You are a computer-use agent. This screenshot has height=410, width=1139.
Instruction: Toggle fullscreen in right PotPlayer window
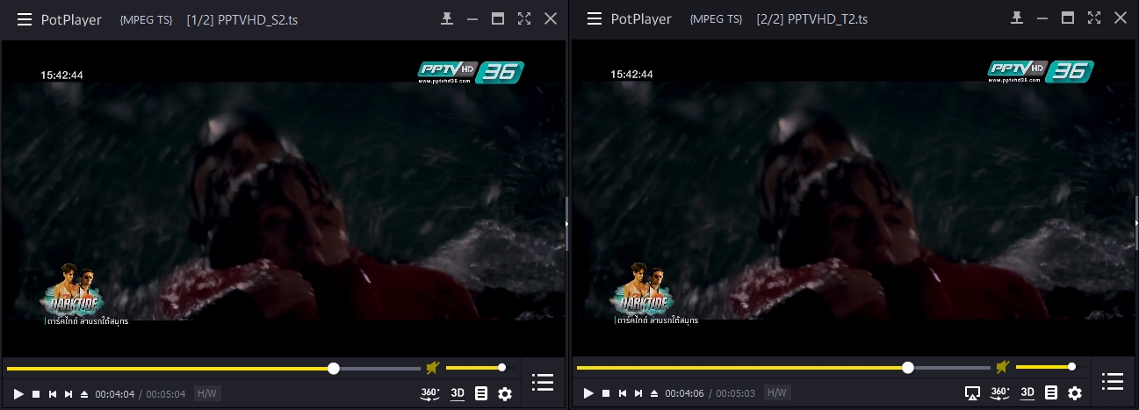tap(1094, 18)
